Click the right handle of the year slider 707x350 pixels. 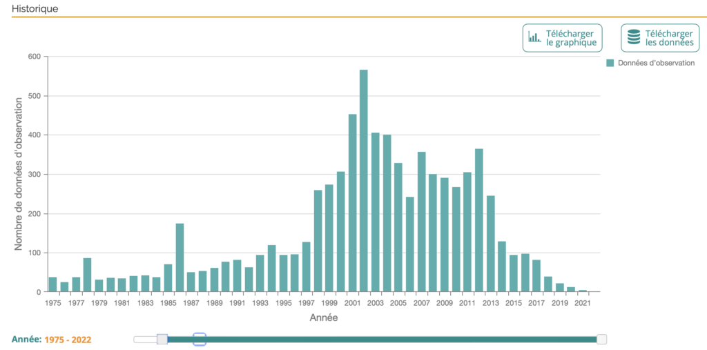coord(601,339)
